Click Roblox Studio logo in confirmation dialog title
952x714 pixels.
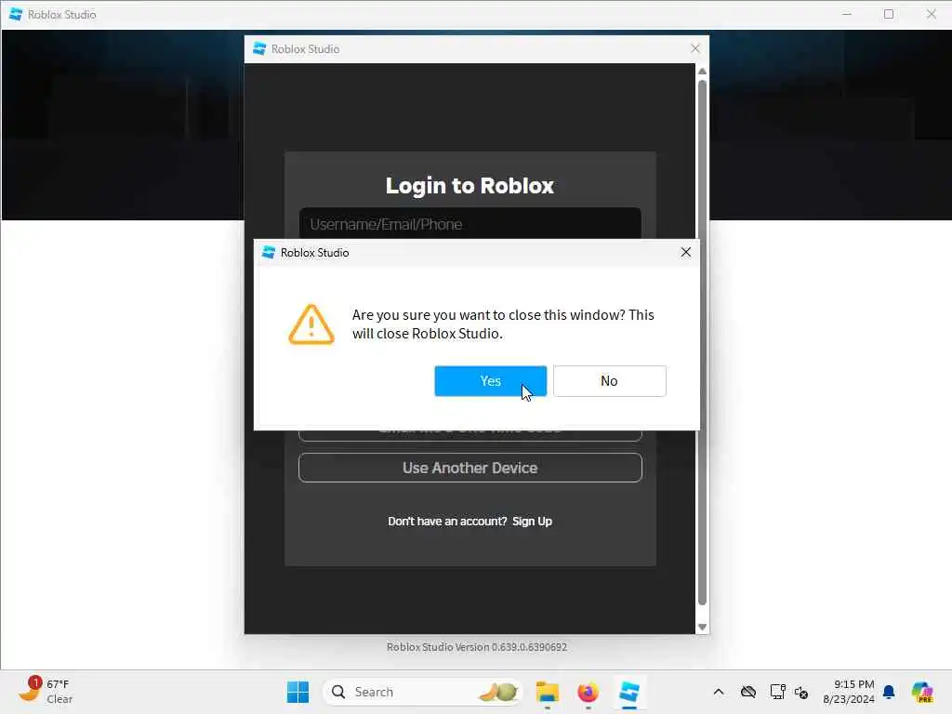click(x=269, y=253)
